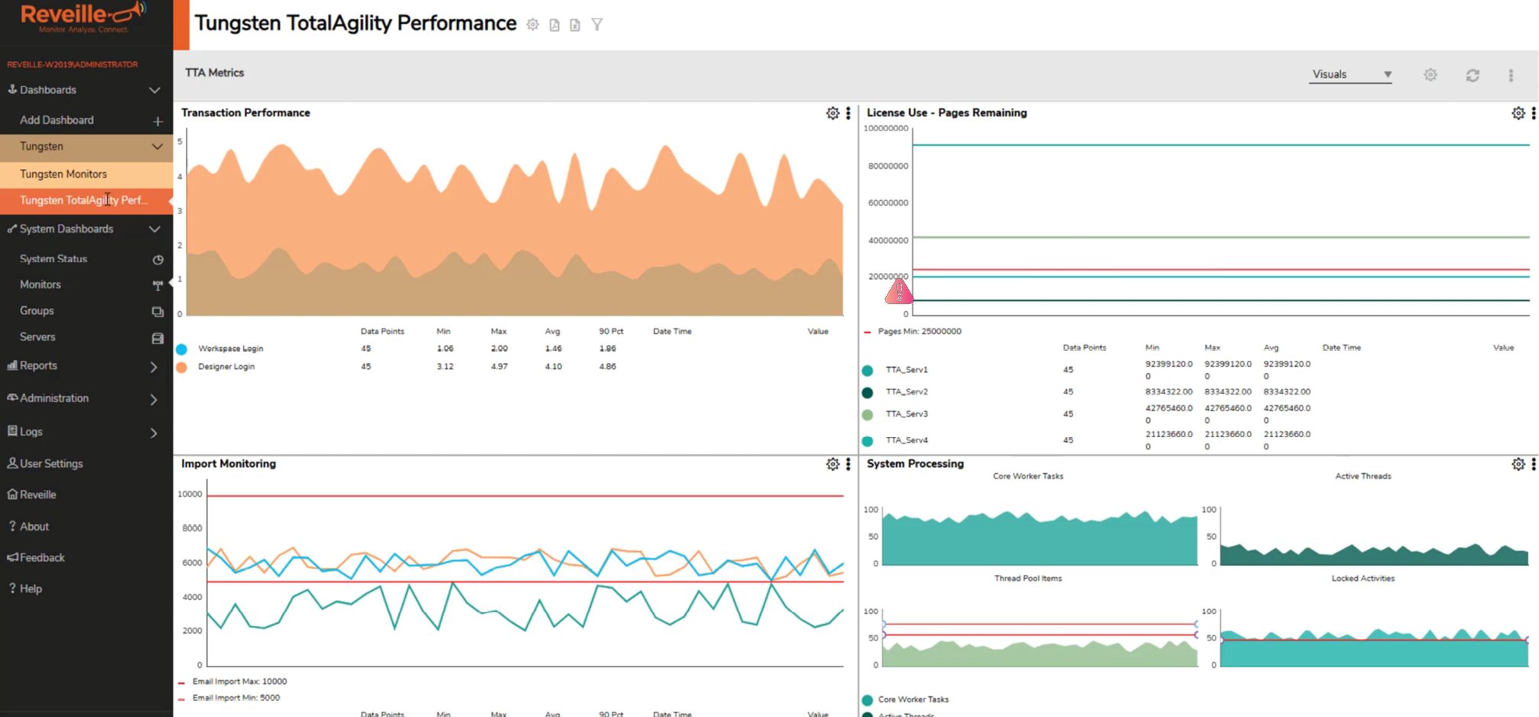Click warning triangle on License Use chart

tap(899, 292)
